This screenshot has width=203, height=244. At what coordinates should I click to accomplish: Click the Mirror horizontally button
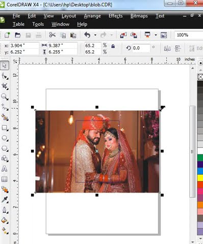click(167, 49)
